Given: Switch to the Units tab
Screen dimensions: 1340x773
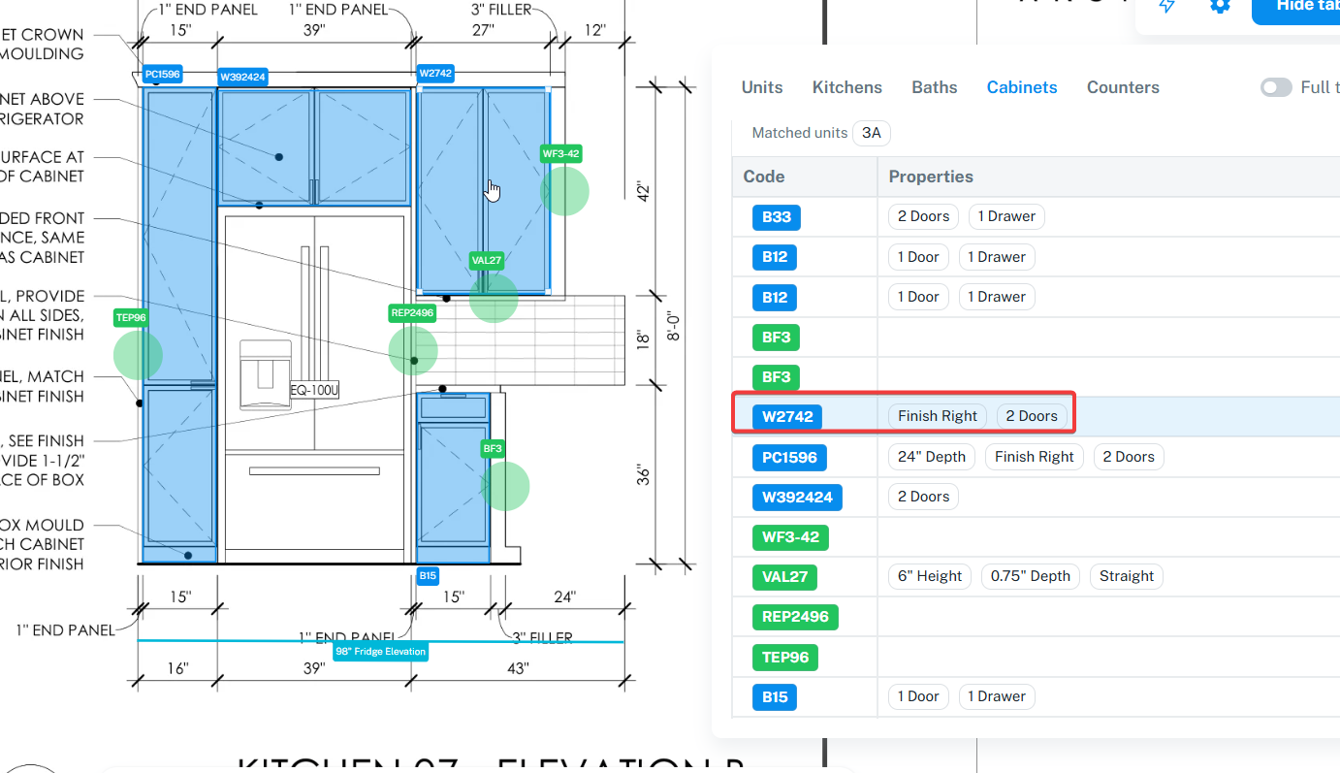Looking at the screenshot, I should coord(762,87).
